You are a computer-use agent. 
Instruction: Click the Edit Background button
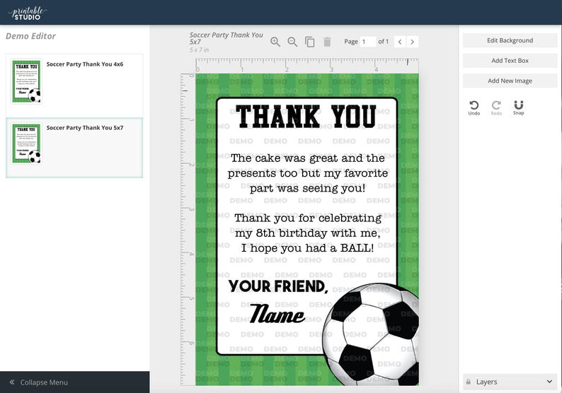pos(510,40)
